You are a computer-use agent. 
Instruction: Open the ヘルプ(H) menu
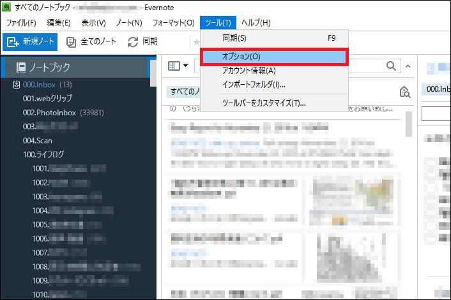(256, 23)
